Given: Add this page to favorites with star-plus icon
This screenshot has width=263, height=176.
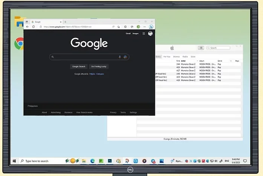Looking at the screenshot, I should pyautogui.click(x=118, y=27).
